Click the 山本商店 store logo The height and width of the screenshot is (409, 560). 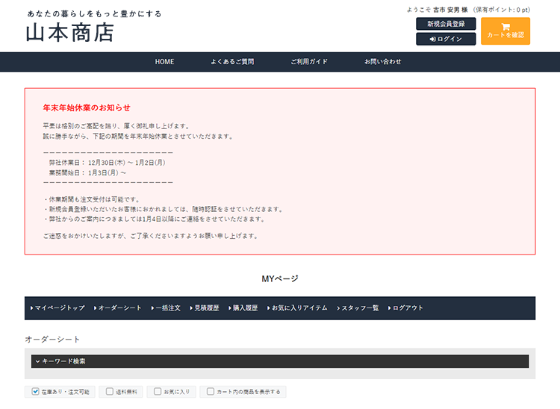click(69, 33)
